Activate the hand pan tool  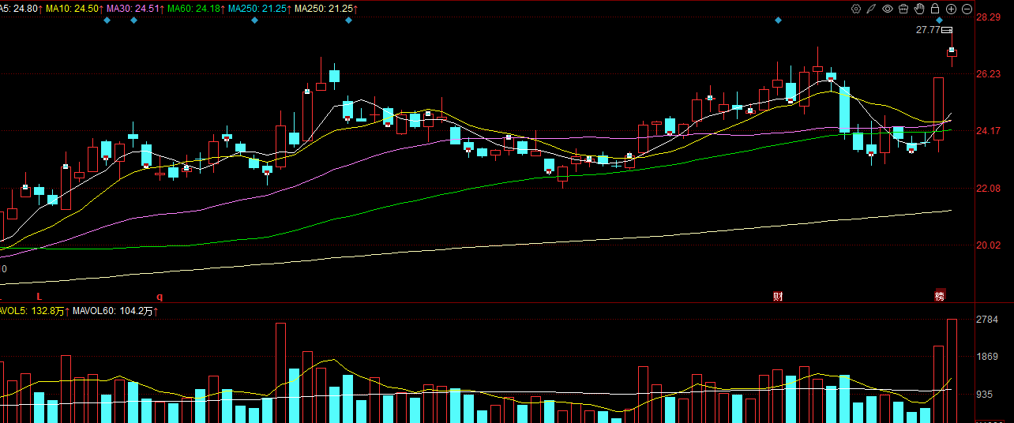point(919,9)
